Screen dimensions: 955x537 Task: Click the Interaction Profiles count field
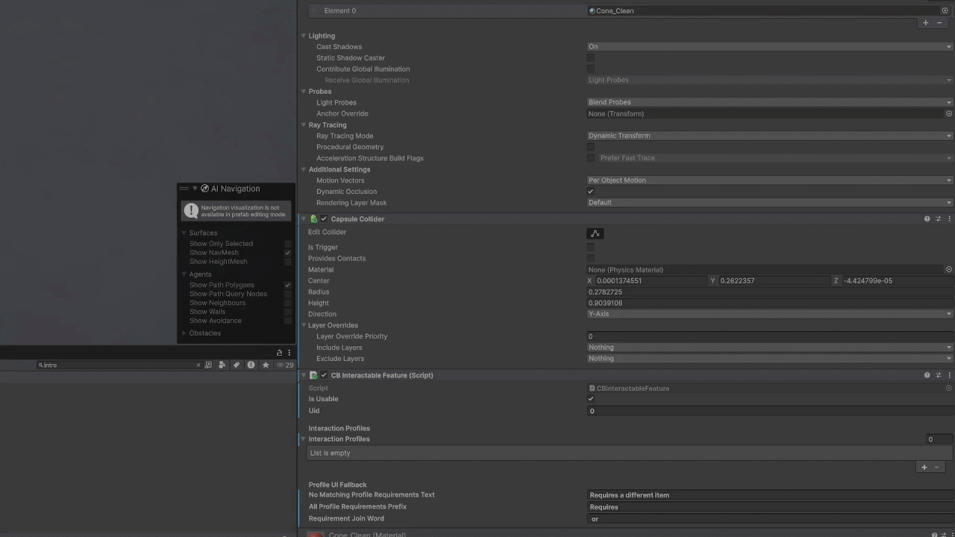939,439
